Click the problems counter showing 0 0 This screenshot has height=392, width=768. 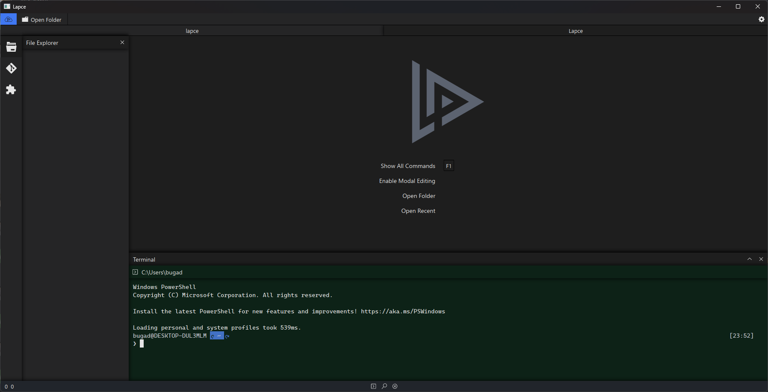tap(9, 386)
